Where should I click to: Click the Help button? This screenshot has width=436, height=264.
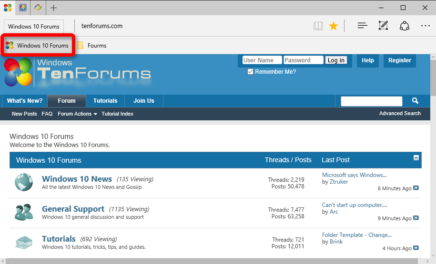coord(367,60)
